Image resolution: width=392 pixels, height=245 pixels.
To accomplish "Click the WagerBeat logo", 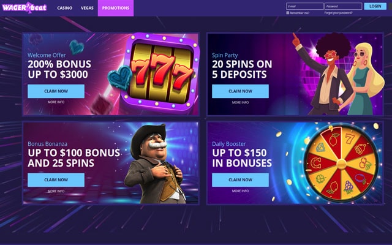I will click(24, 7).
